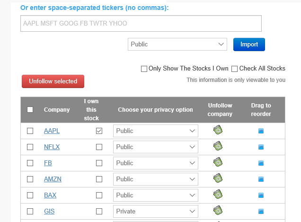Image resolution: width=301 pixels, height=222 pixels.
Task: Open AAPL privacy option dropdown
Action: pos(156,131)
